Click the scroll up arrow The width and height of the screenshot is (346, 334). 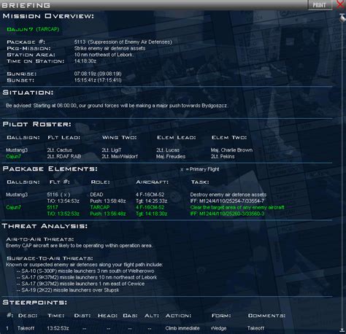(x=342, y=15)
